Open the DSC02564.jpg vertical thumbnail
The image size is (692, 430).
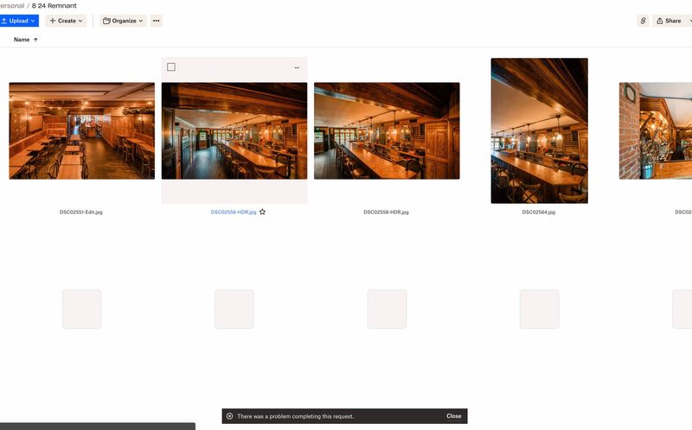pyautogui.click(x=539, y=131)
